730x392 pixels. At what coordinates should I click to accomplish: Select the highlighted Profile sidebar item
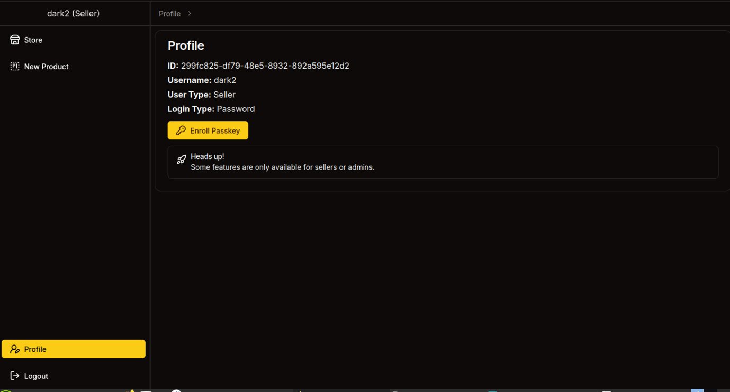tap(74, 349)
